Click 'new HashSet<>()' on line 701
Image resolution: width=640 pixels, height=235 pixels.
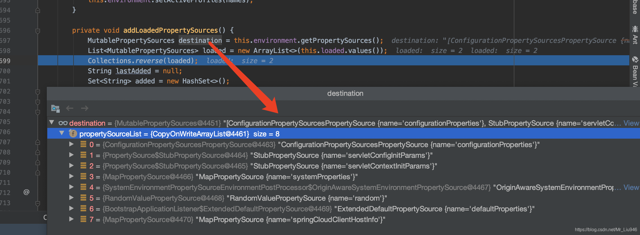coord(196,81)
